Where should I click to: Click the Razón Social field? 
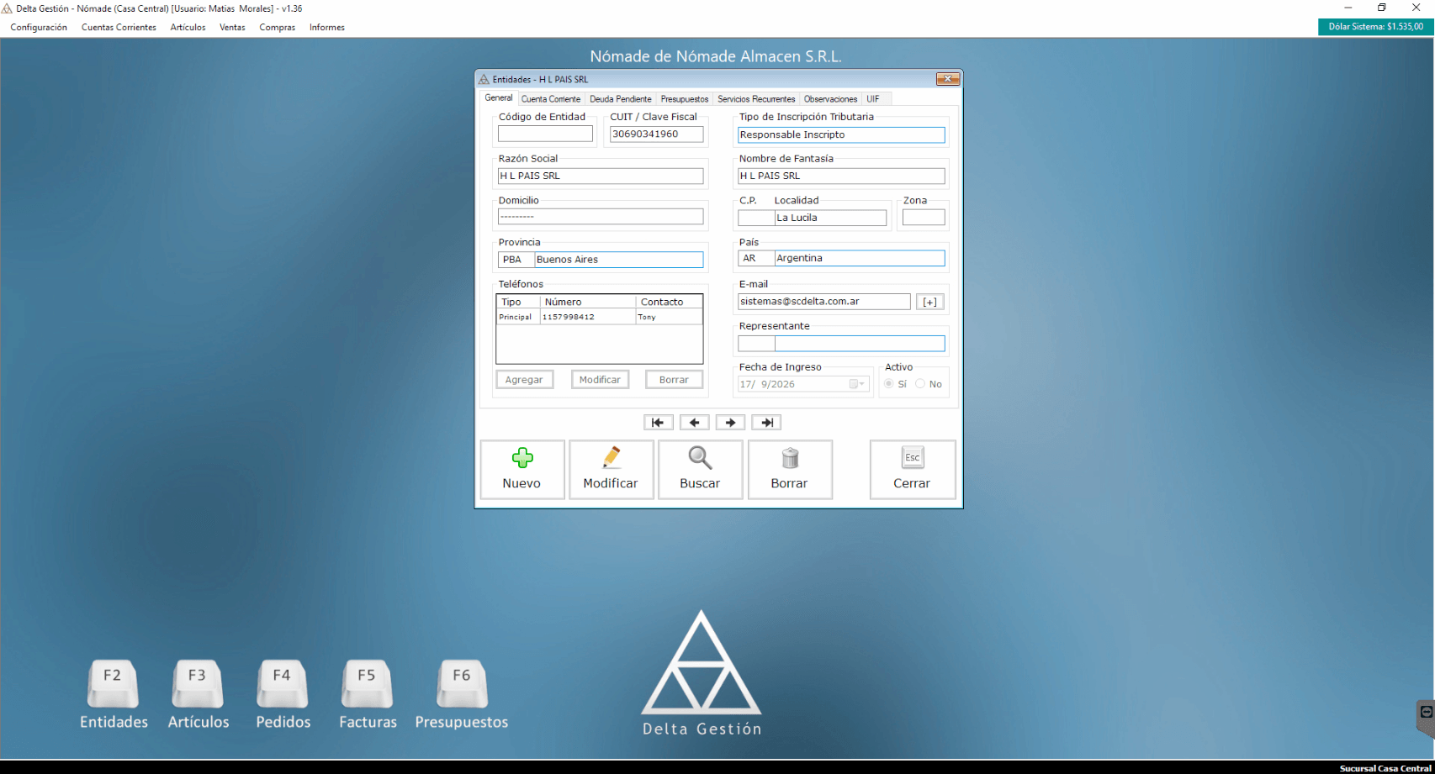click(601, 176)
